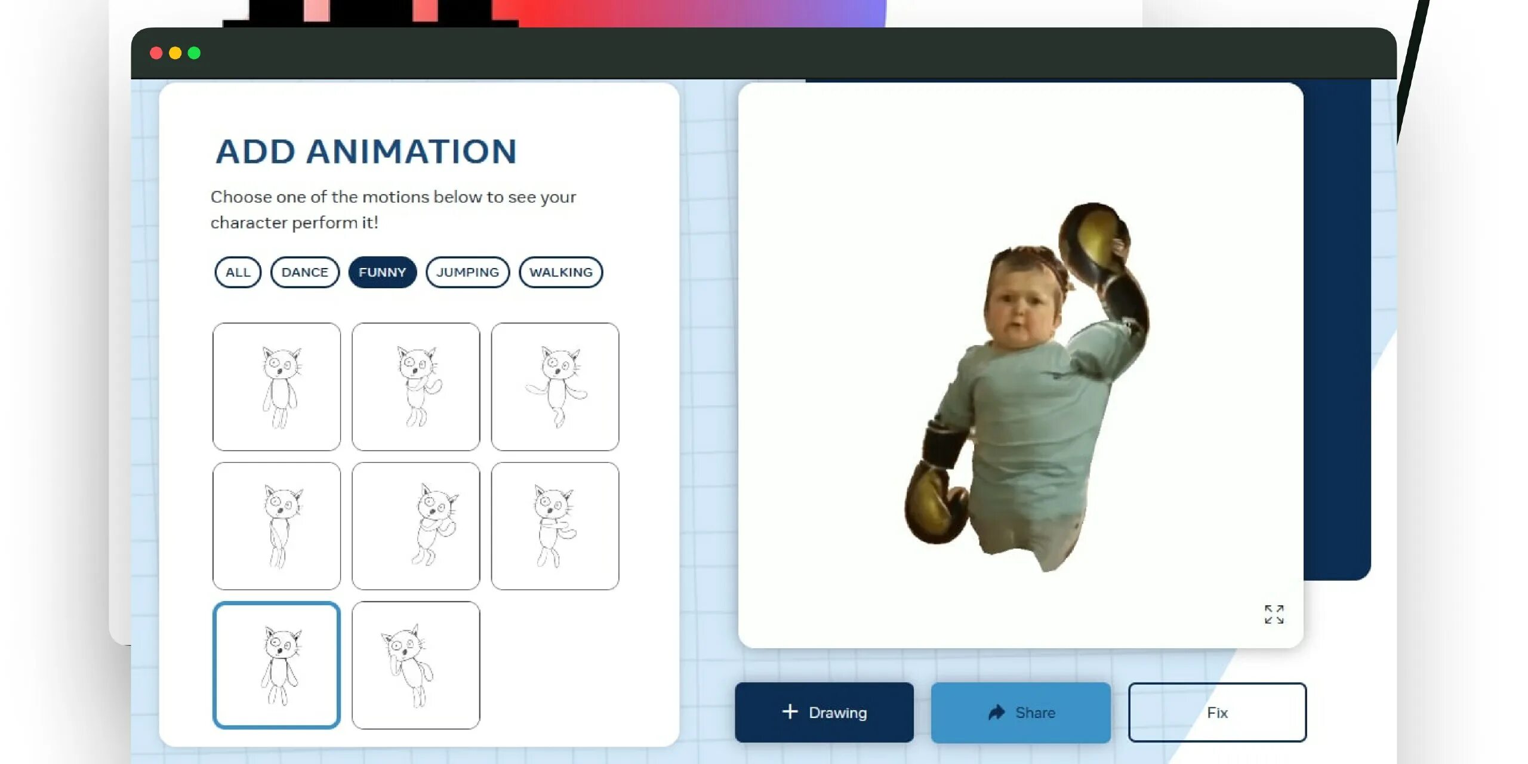Viewport: 1528px width, 764px height.
Task: Select the WALKING filter chip
Action: pos(560,272)
